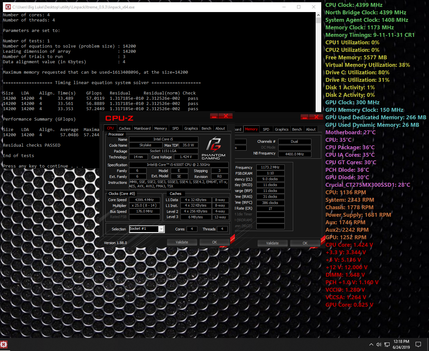This screenshot has height=351, width=429.
Task: Select Memory tab in rear CPU-Z window
Action: [x=251, y=129]
